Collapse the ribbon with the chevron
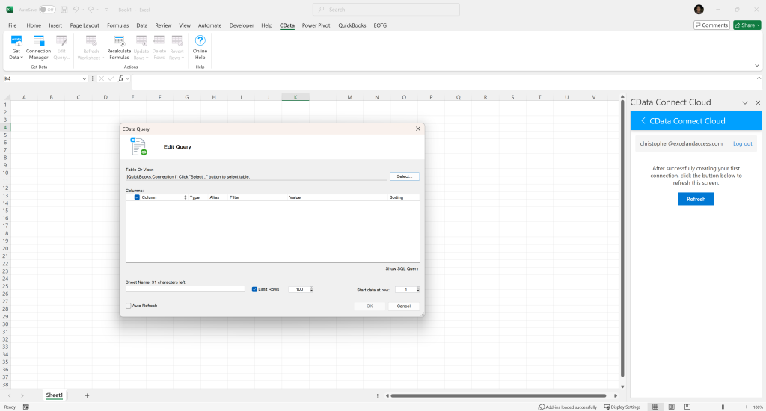This screenshot has height=411, width=766. 757,66
